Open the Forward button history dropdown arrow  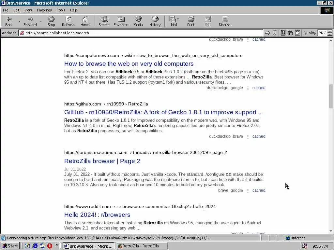[x=41, y=21]
